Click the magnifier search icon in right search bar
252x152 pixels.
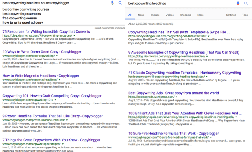click(x=246, y=4)
